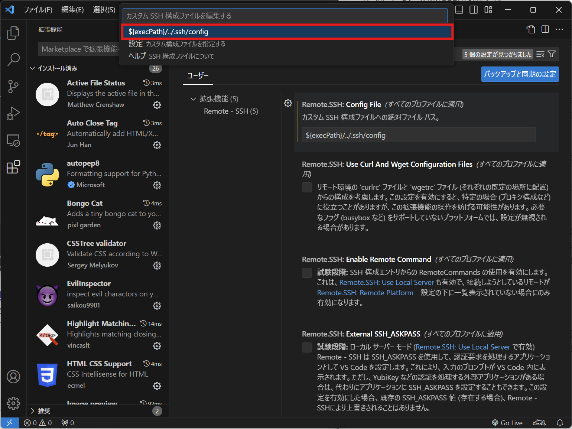Clear settings search input icon
Viewport: 572px width, 429px height.
[x=540, y=54]
